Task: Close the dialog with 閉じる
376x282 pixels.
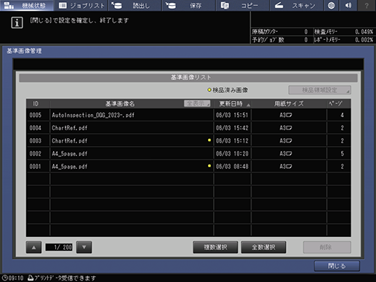Action: pos(337,266)
